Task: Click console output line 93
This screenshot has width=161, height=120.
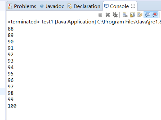Action: coord(11,61)
